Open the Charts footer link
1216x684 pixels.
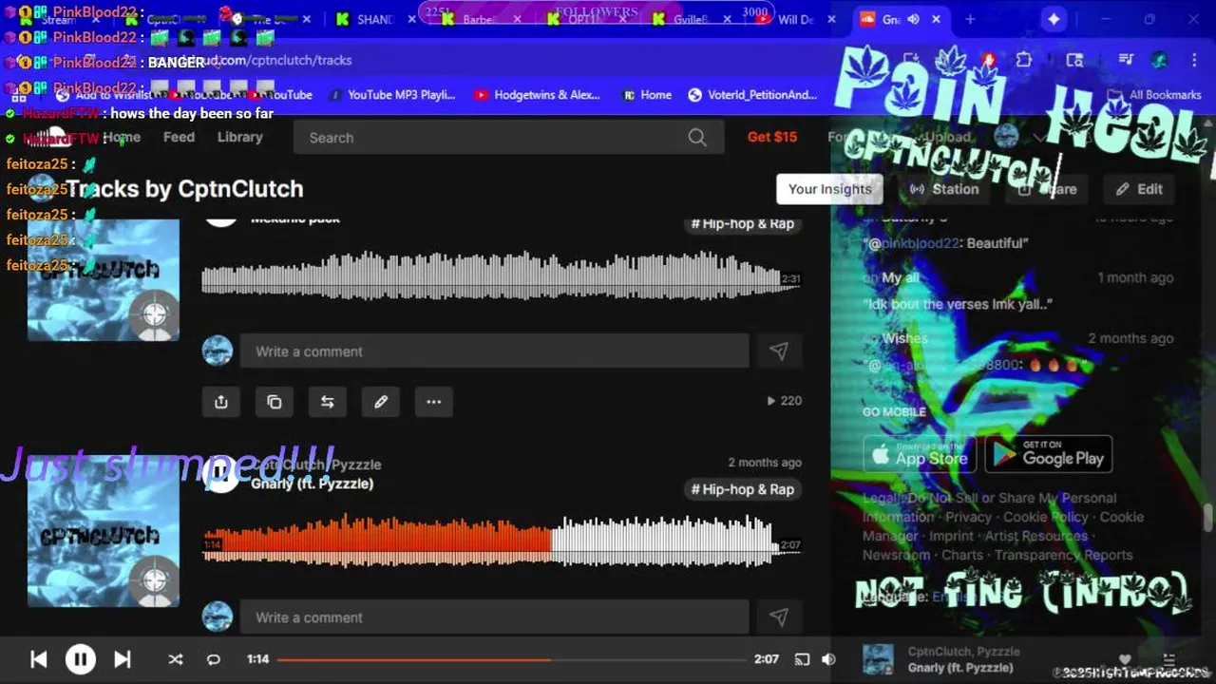(x=962, y=555)
